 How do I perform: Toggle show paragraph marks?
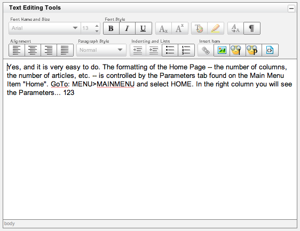pos(252,28)
